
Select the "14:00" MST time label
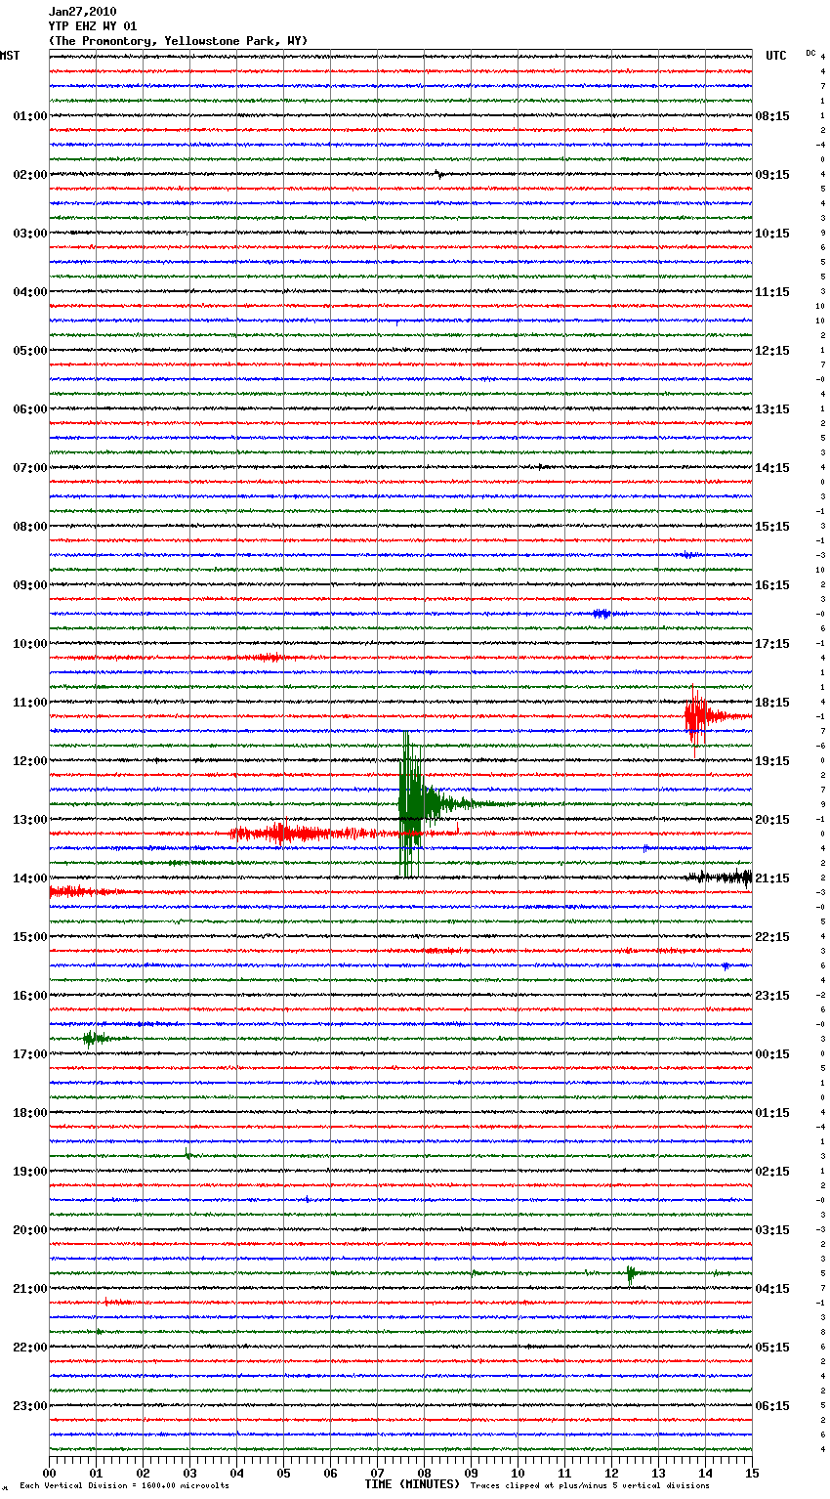point(29,878)
